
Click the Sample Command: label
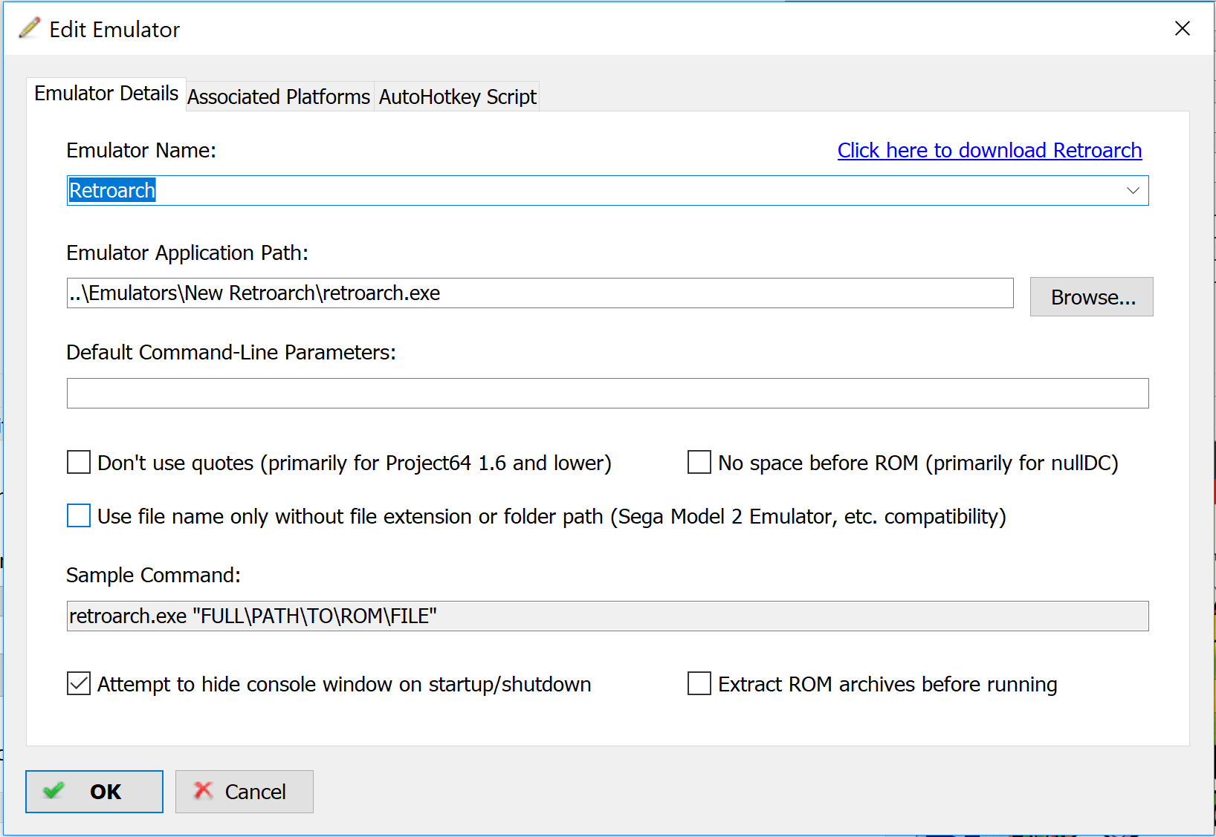pos(153,576)
